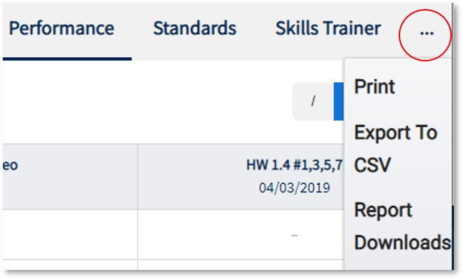Image resolution: width=463 pixels, height=279 pixels.
Task: Click the empty first-row cell under 'eo'
Action: [x=69, y=236]
